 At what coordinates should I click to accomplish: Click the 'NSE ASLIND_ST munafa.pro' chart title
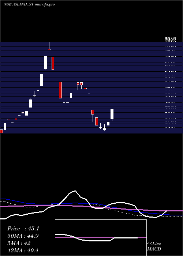pos(29,4)
